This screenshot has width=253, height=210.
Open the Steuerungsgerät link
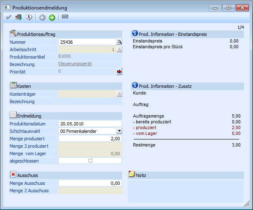click(75, 64)
